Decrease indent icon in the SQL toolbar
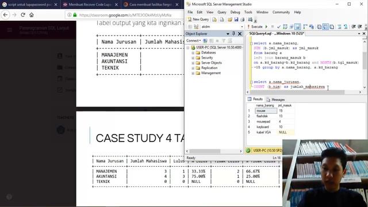368x207 pixels. (x=354, y=27)
